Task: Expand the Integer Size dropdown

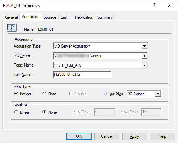Action: coord(158,94)
